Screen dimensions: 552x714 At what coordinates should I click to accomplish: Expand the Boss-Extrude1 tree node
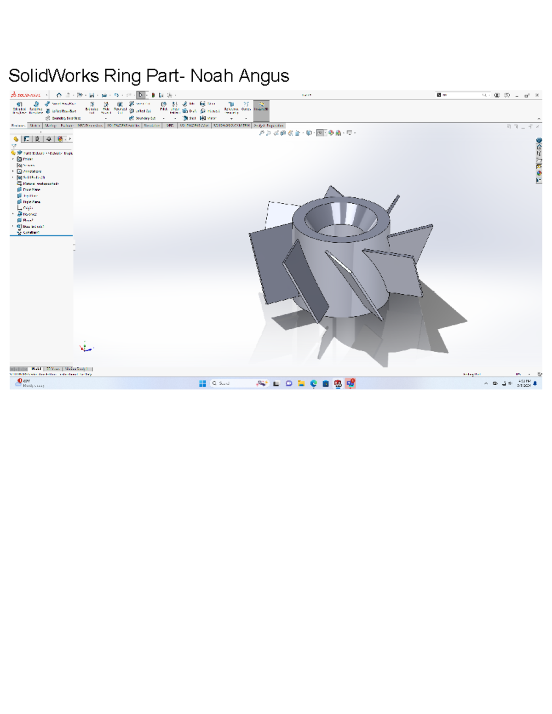(x=13, y=226)
